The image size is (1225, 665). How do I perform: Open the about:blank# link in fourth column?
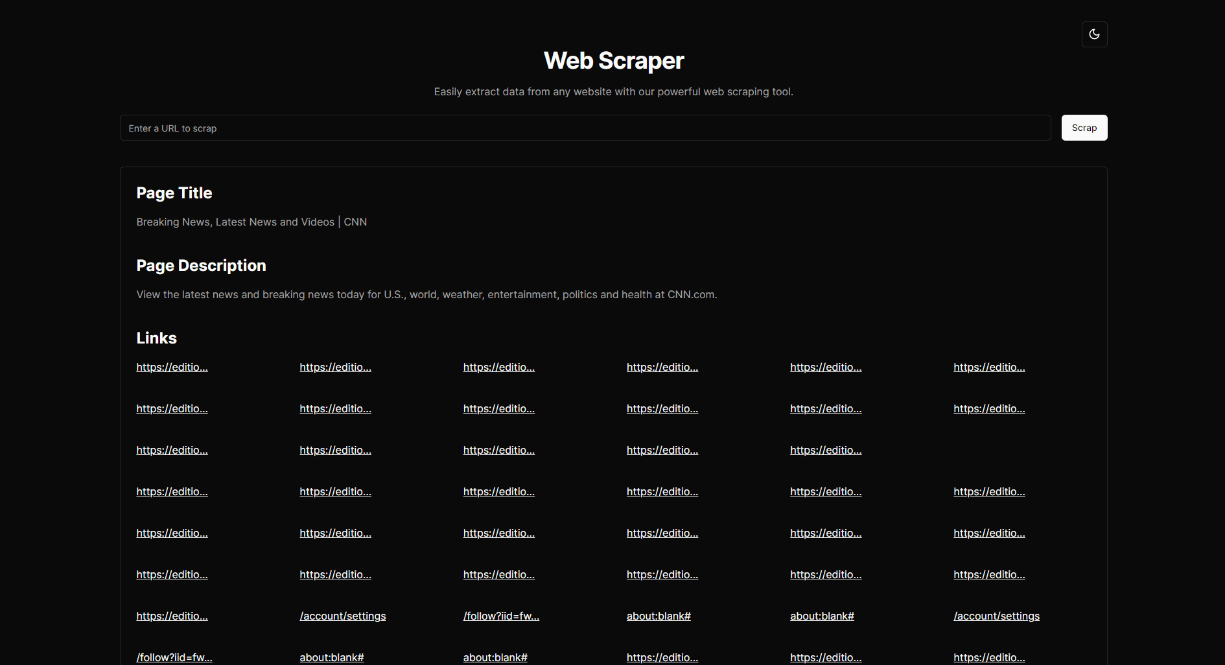click(659, 616)
